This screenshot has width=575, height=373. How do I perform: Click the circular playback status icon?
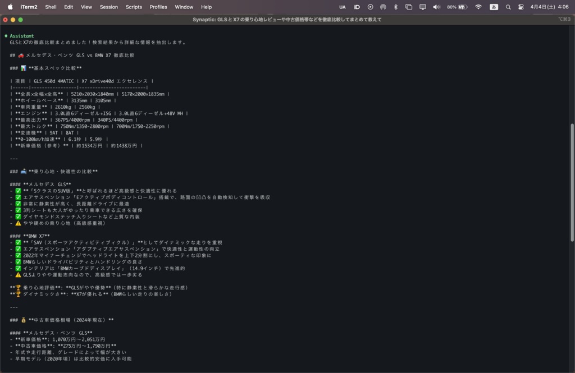pyautogui.click(x=369, y=7)
